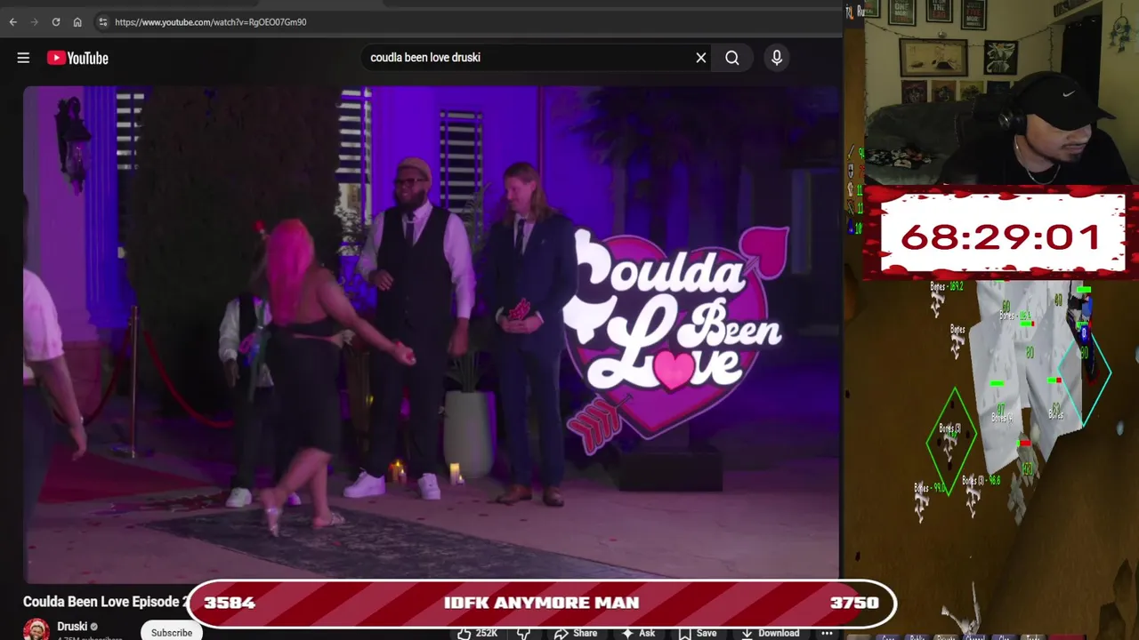The height and width of the screenshot is (640, 1139).
Task: Open the Ask button
Action: 639,633
